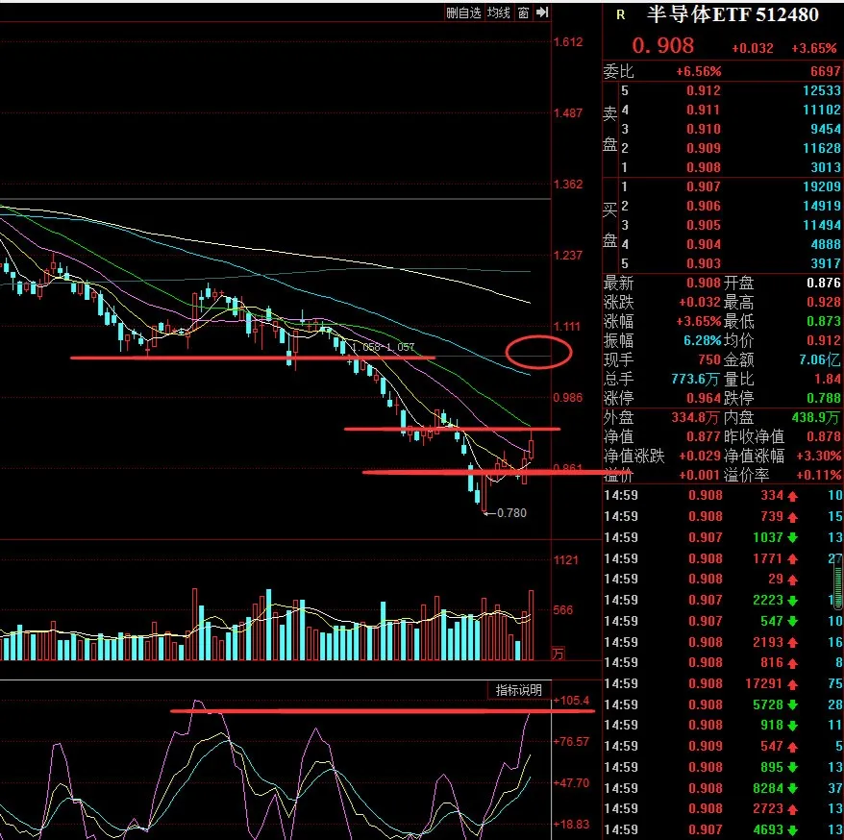The height and width of the screenshot is (840, 844).
Task: Click the buy level 1 volume 19209
Action: tap(821, 186)
